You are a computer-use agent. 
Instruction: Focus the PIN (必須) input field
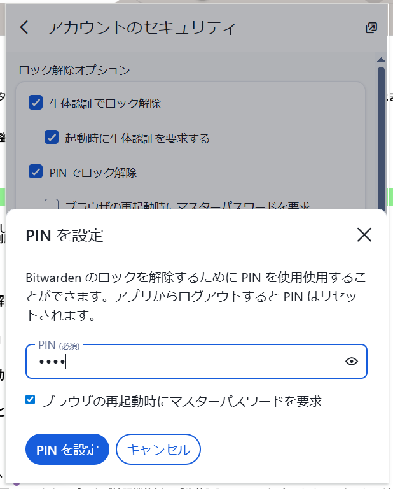click(184, 362)
